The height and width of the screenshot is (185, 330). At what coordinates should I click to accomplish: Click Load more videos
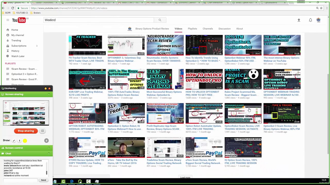pyautogui.click(x=185, y=177)
